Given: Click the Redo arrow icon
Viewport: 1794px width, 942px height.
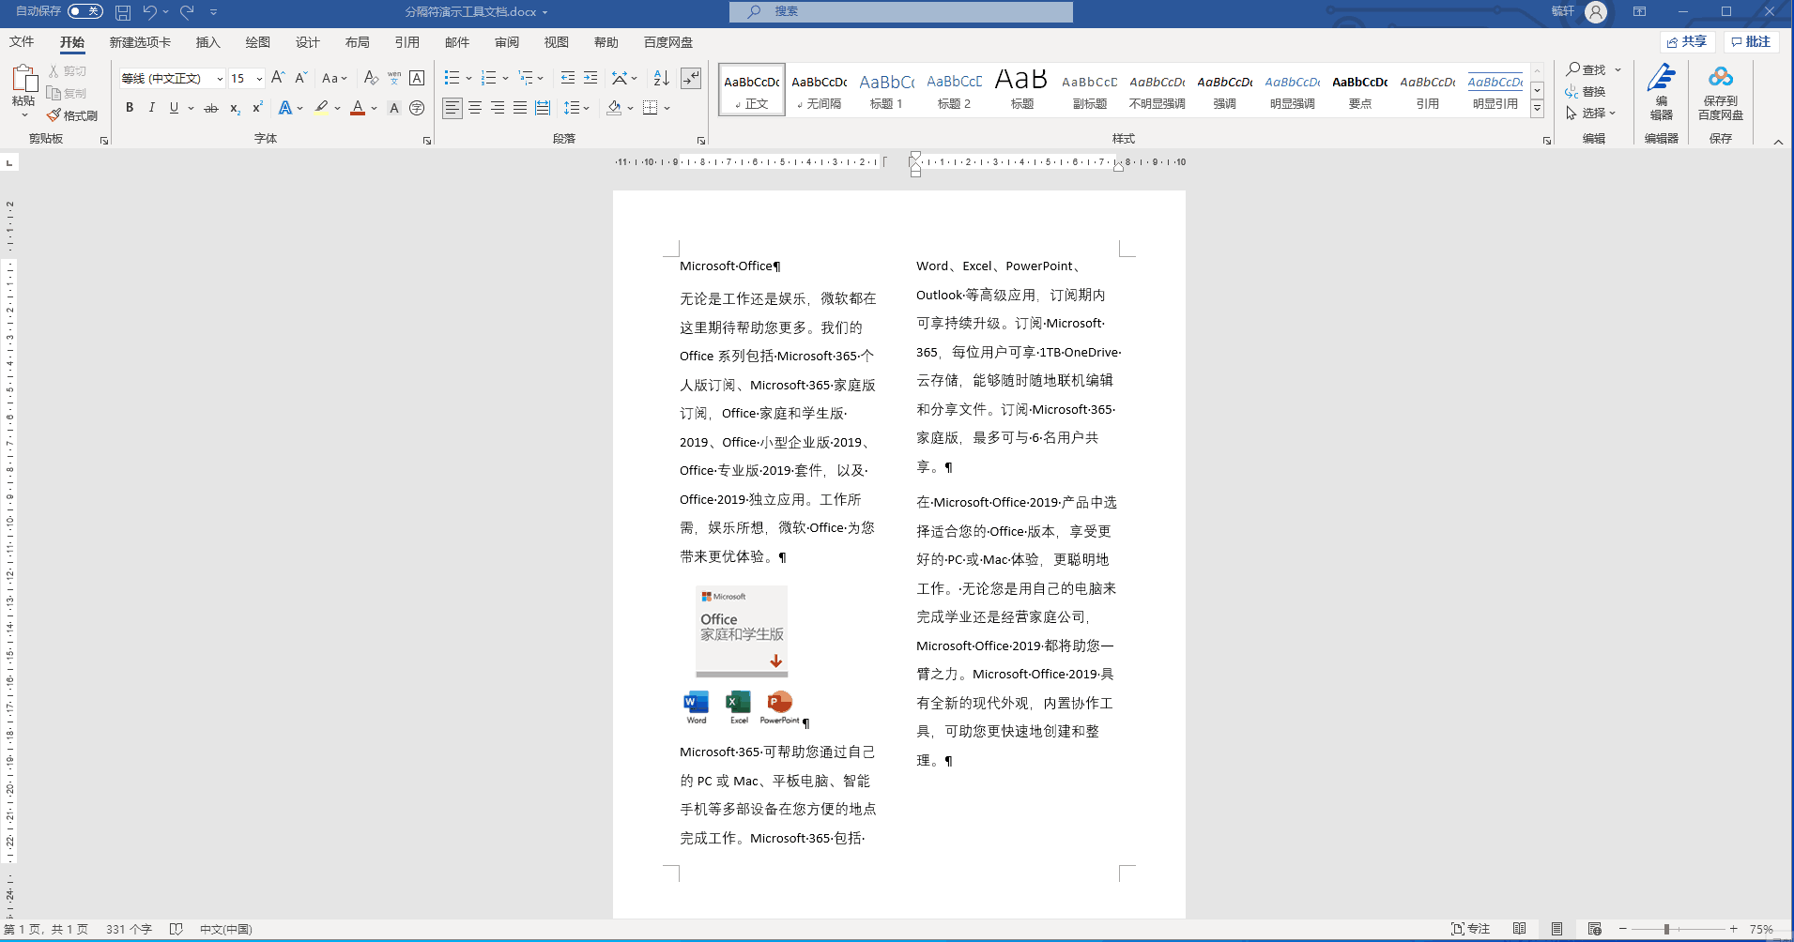Looking at the screenshot, I should (187, 12).
